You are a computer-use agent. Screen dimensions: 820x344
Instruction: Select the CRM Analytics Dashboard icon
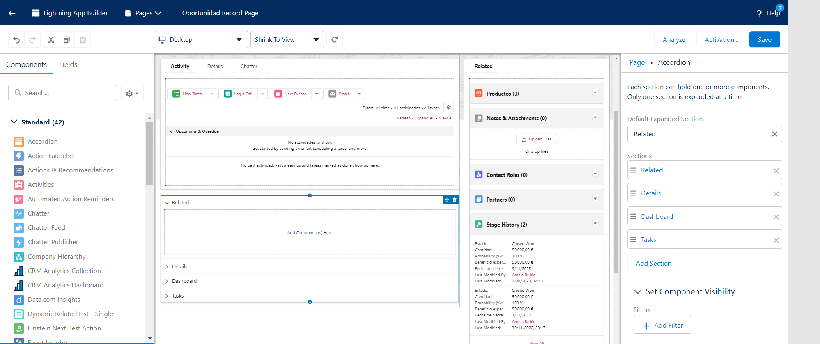click(18, 285)
